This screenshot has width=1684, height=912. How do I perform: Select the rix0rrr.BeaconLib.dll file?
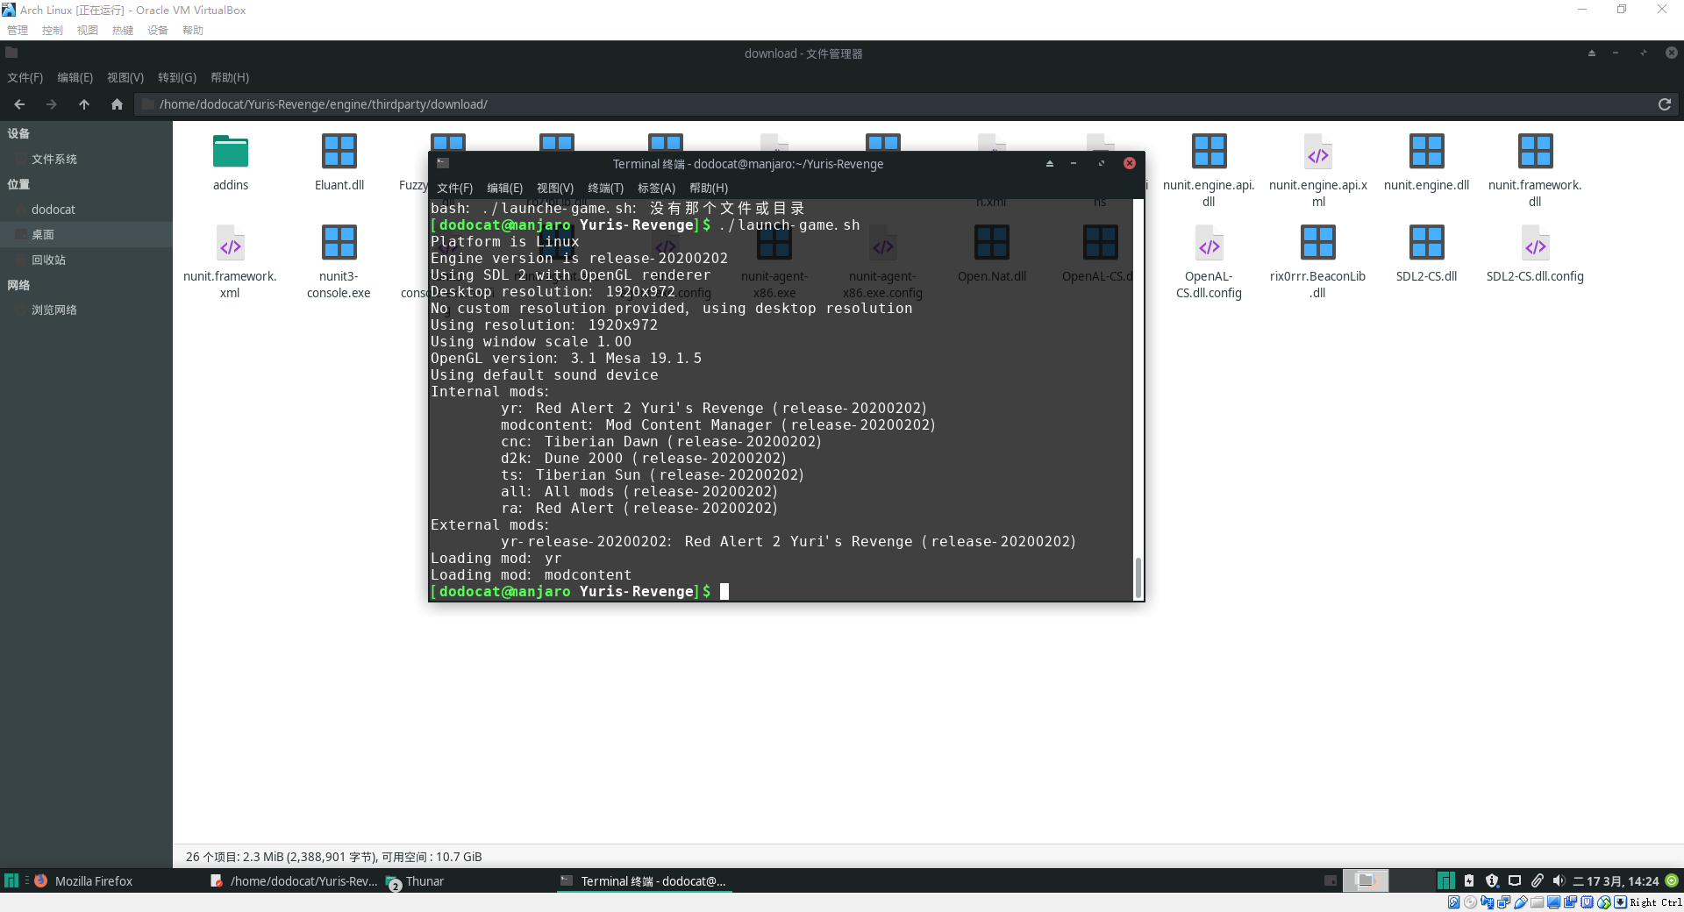point(1317,242)
